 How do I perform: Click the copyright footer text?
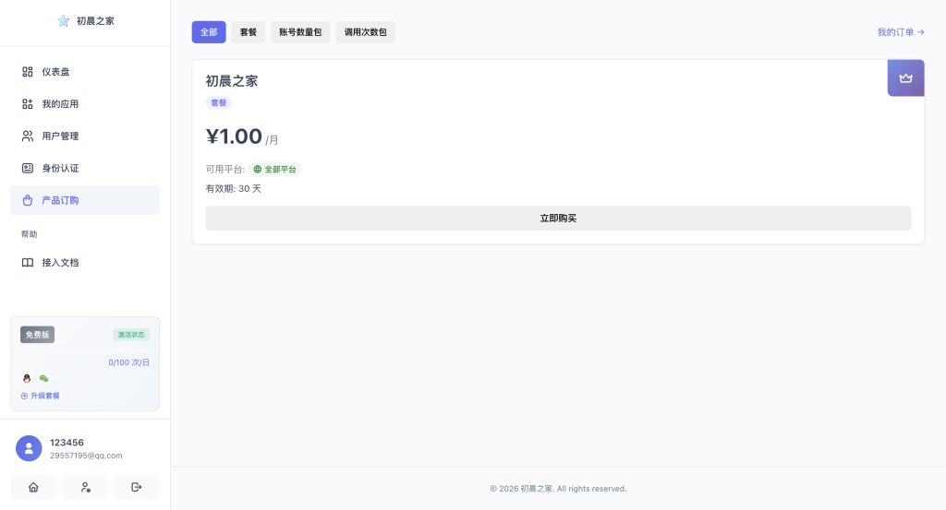click(x=558, y=489)
